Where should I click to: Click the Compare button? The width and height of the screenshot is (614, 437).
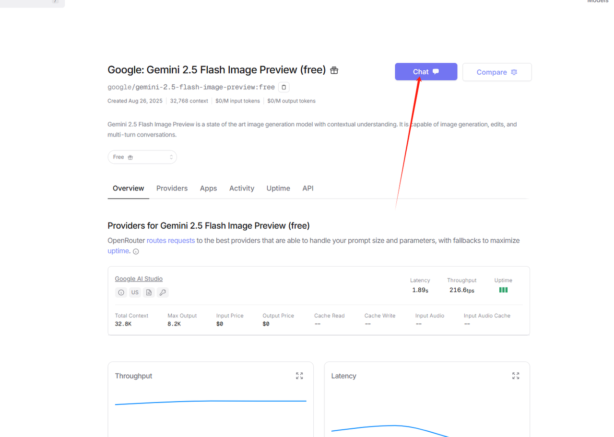point(496,72)
